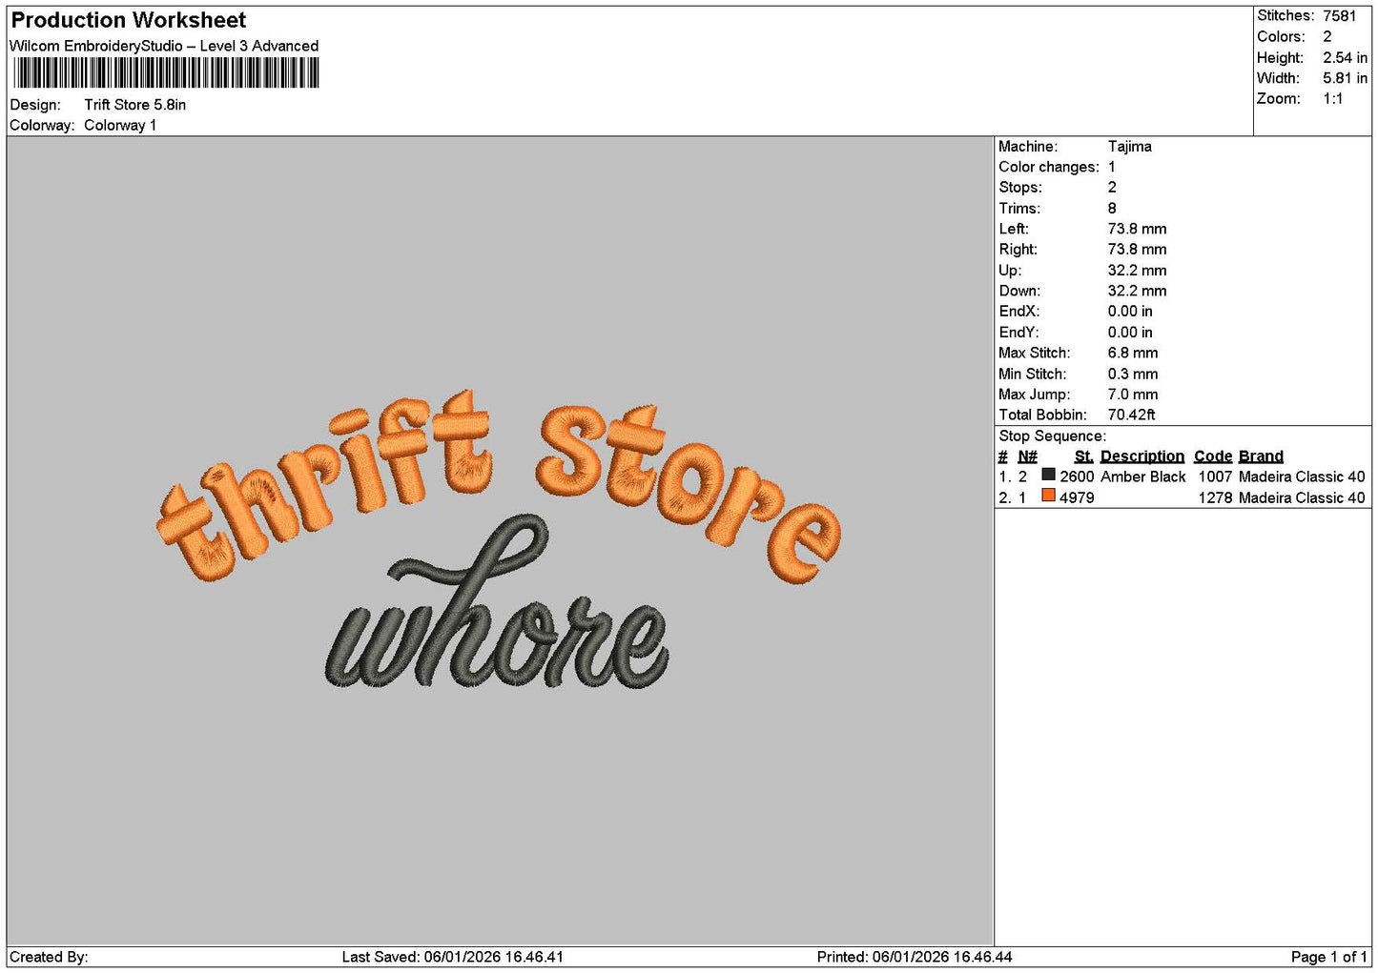The height and width of the screenshot is (973, 1378).
Task: Click thread code 1278
Action: tap(1215, 497)
